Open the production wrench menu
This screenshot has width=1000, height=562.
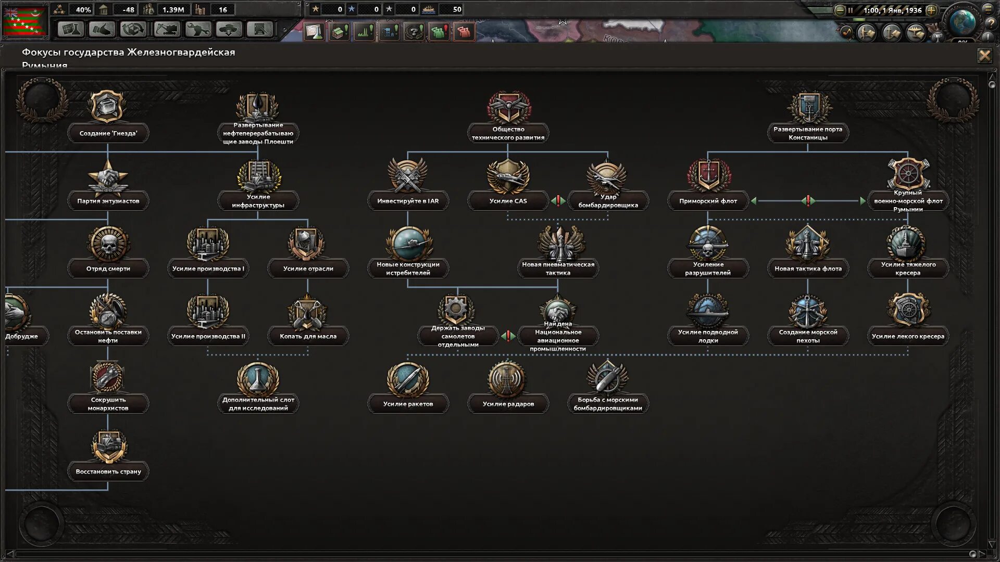click(x=197, y=29)
